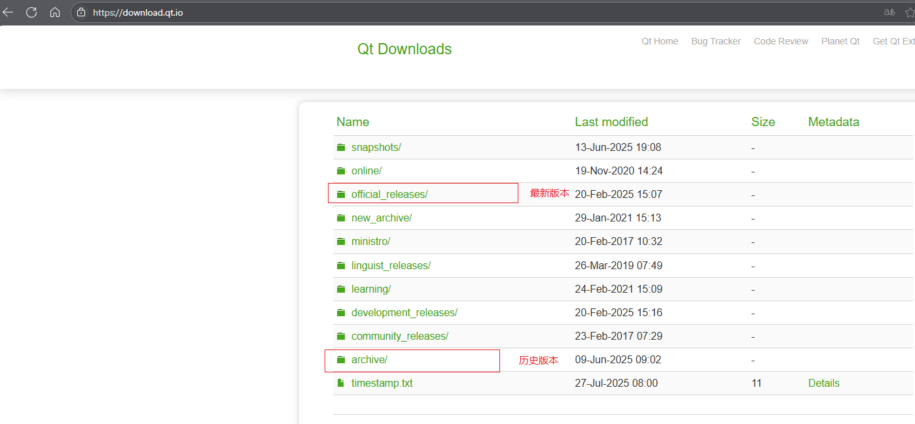
Task: Open the learning/ directory
Action: coord(371,289)
